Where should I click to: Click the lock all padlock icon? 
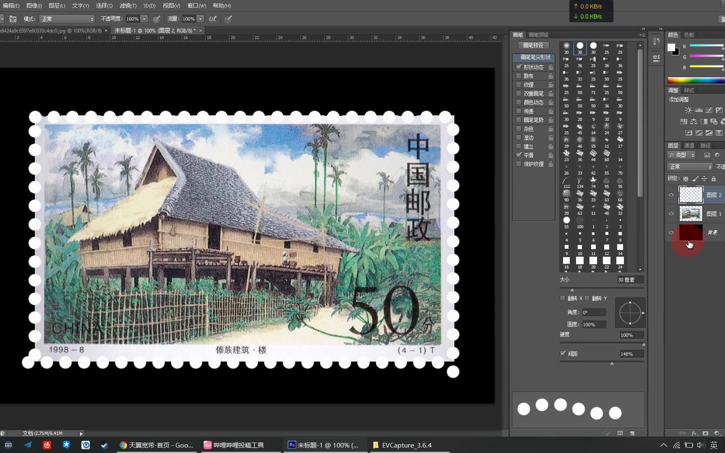pos(713,179)
